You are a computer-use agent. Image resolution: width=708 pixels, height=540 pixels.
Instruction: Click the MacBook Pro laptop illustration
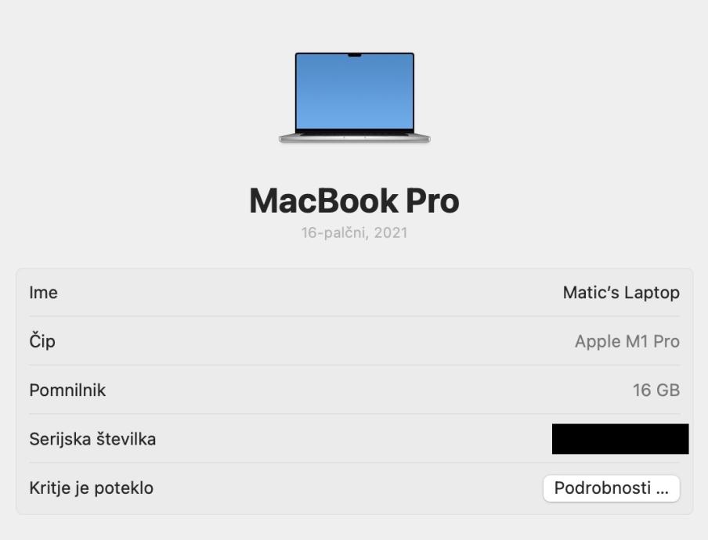355,98
